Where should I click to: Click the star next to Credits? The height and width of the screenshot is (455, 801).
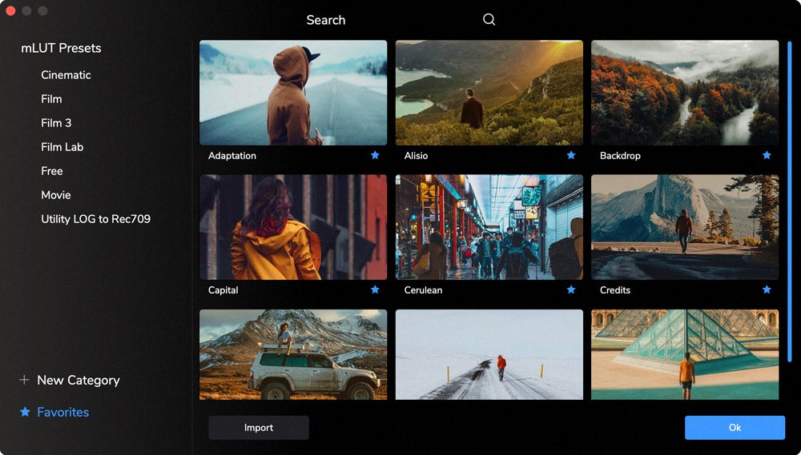point(767,289)
